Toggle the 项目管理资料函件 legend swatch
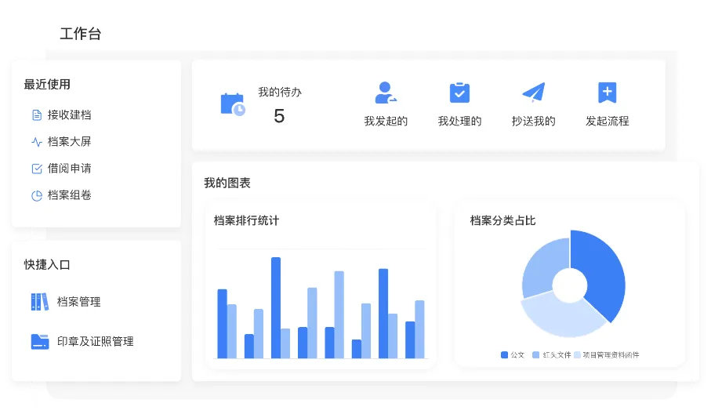Viewport: 711px width, 414px height. pos(577,355)
